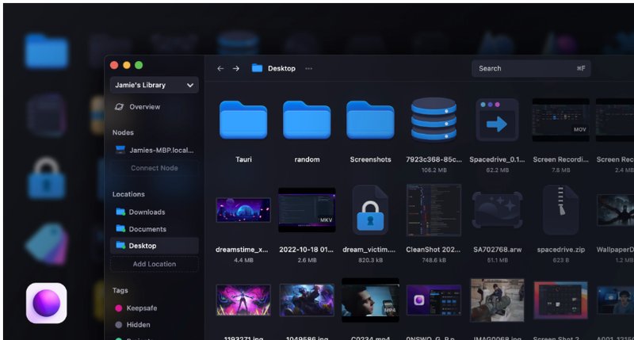Select the spacedrive.zip archive icon
This screenshot has height=340, width=634.
click(560, 210)
